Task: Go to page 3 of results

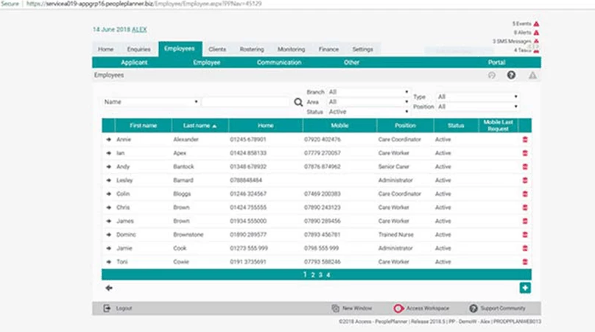Action: pos(320,275)
